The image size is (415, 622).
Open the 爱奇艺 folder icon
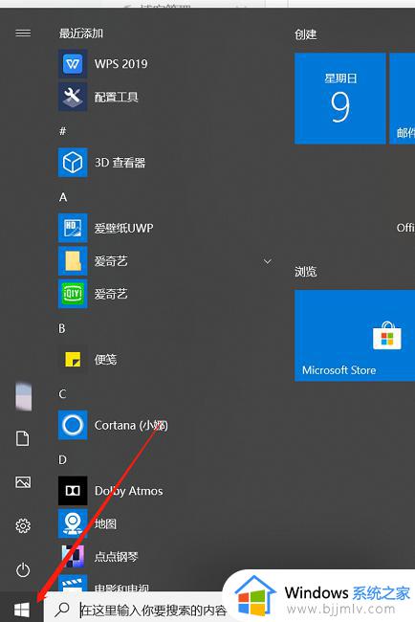73,260
